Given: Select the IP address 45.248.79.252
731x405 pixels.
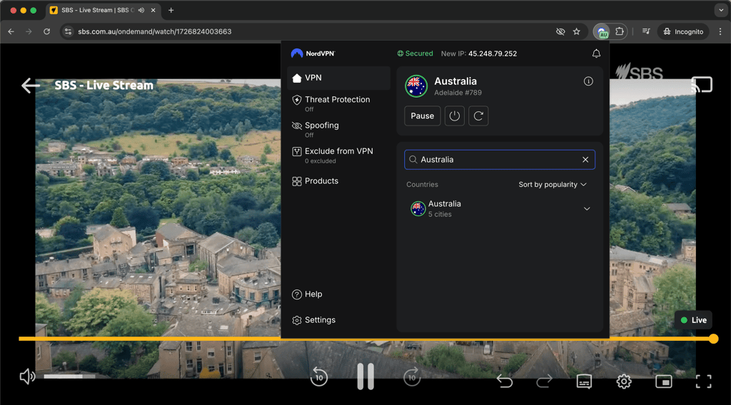Looking at the screenshot, I should [x=493, y=53].
